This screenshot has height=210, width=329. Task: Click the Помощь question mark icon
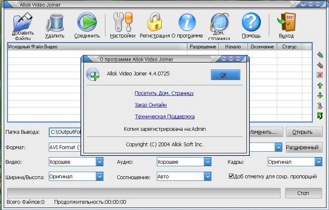pos(251,23)
